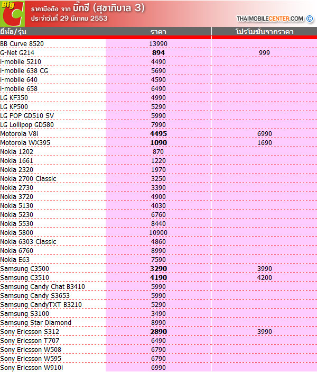Select Samsung C3500 model
This screenshot has width=317, height=372.
click(x=25, y=269)
